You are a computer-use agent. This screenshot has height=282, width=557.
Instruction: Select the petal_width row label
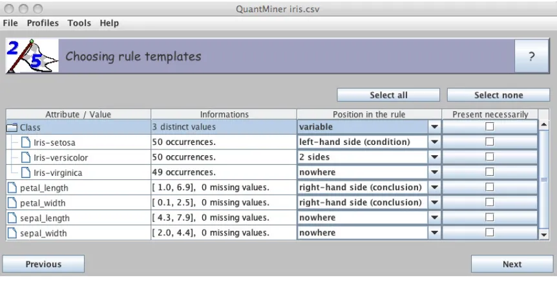pos(43,203)
